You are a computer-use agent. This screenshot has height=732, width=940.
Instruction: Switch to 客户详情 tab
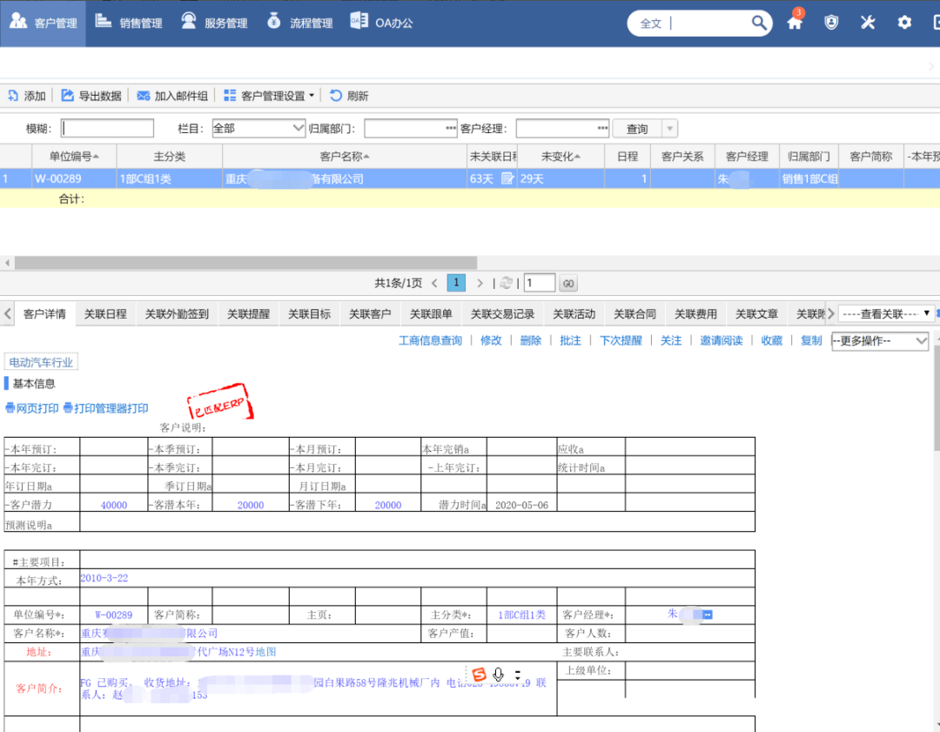(44, 314)
